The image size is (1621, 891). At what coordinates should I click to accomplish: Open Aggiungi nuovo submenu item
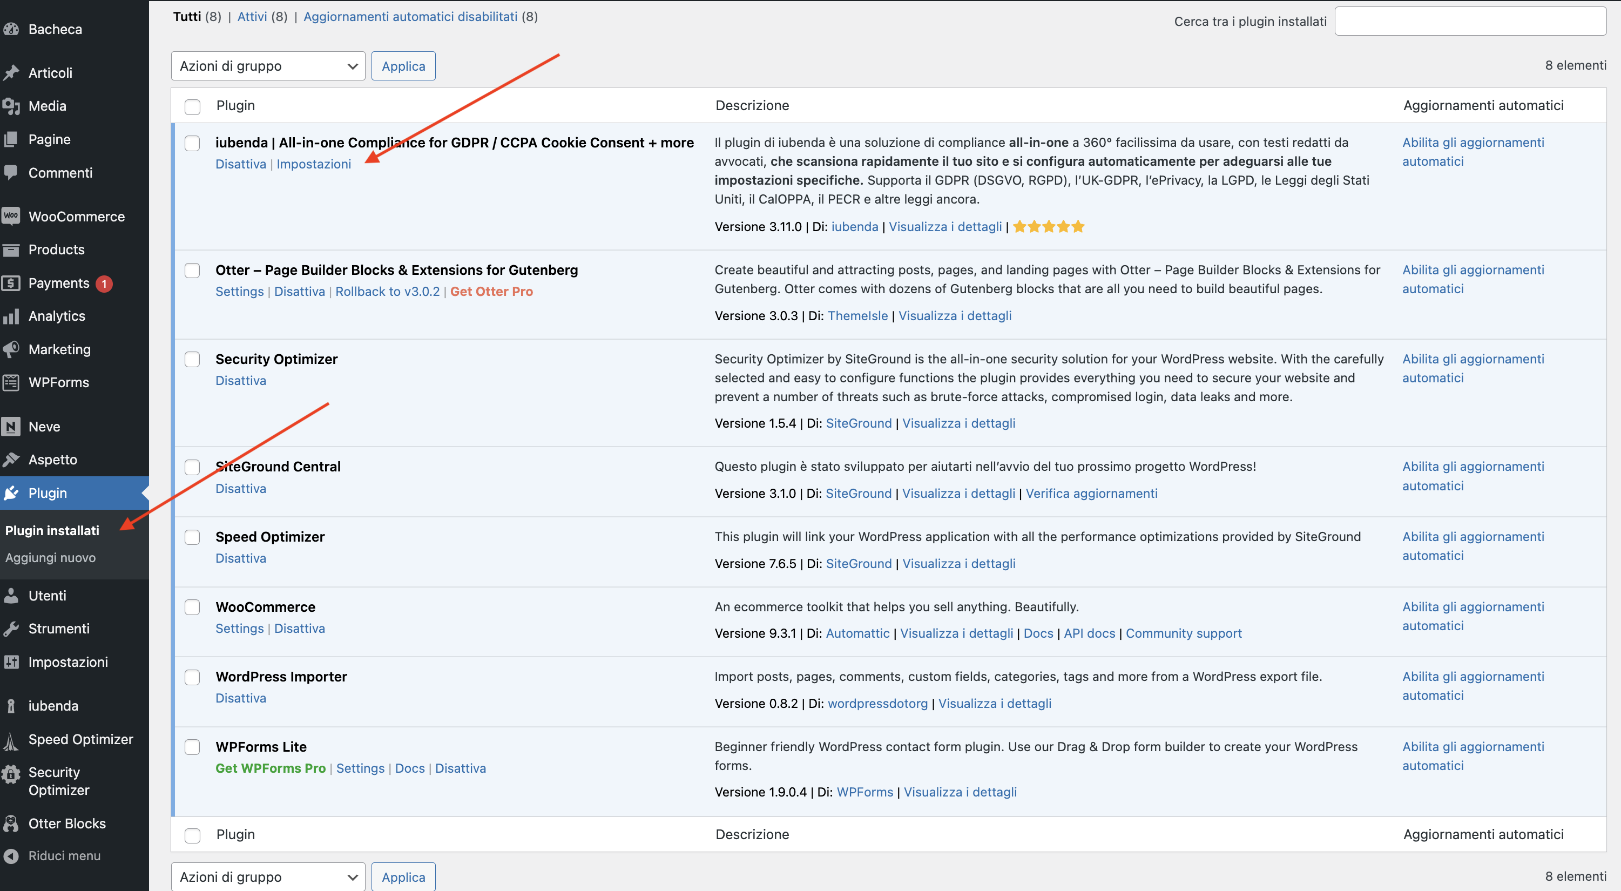point(50,557)
